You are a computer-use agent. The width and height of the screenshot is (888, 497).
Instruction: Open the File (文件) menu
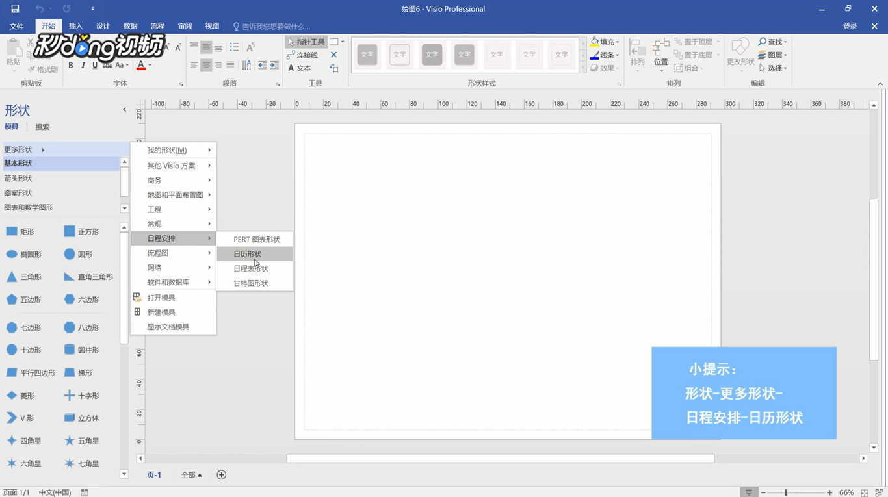coord(16,26)
